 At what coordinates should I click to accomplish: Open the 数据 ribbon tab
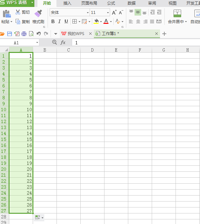[x=132, y=3]
